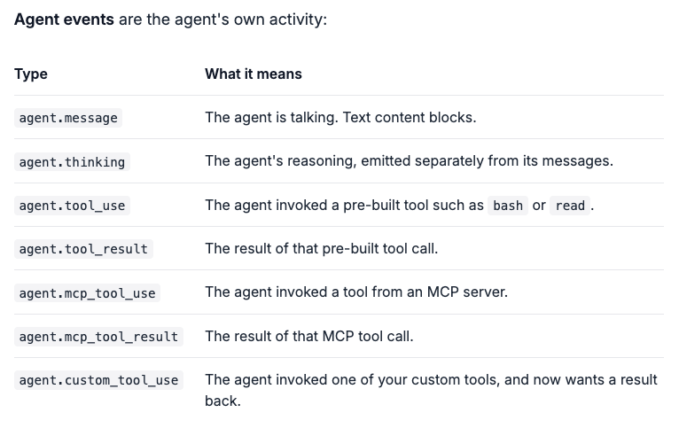Click the custom tools description text
679x428 pixels.
click(432, 391)
